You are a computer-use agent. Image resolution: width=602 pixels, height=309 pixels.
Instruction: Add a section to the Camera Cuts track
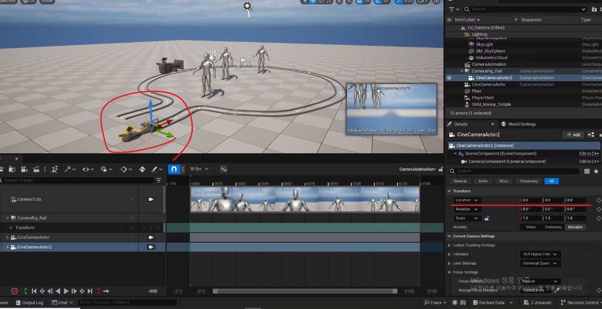[x=132, y=199]
